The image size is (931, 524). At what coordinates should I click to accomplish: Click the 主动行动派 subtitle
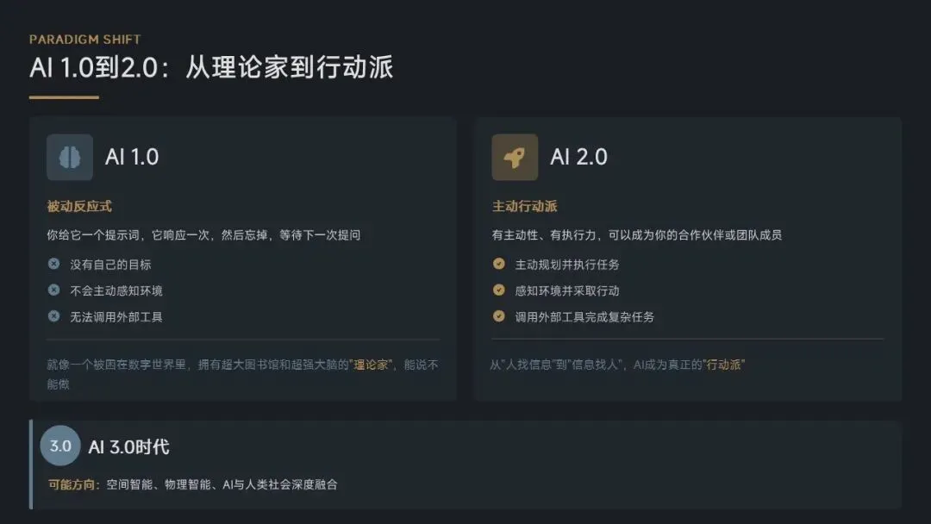click(x=524, y=207)
